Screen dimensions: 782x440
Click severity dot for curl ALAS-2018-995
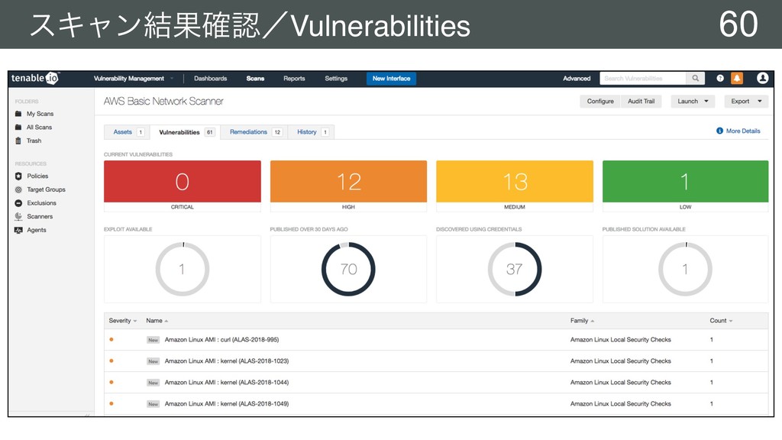click(x=111, y=340)
